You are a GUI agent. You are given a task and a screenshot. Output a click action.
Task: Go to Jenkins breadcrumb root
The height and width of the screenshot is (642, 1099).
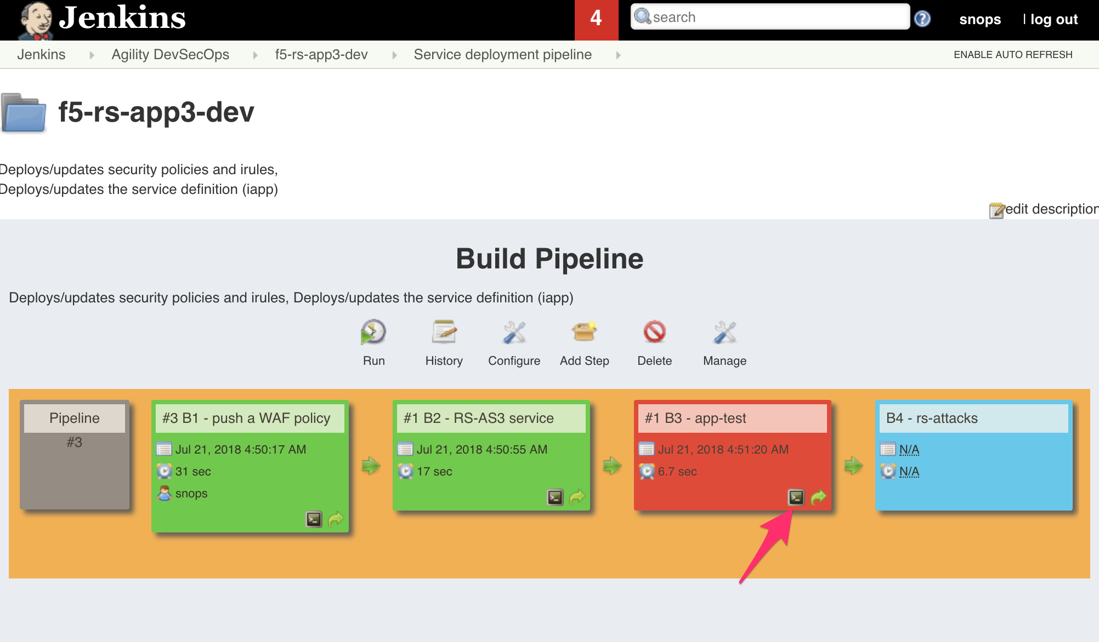[x=41, y=54]
